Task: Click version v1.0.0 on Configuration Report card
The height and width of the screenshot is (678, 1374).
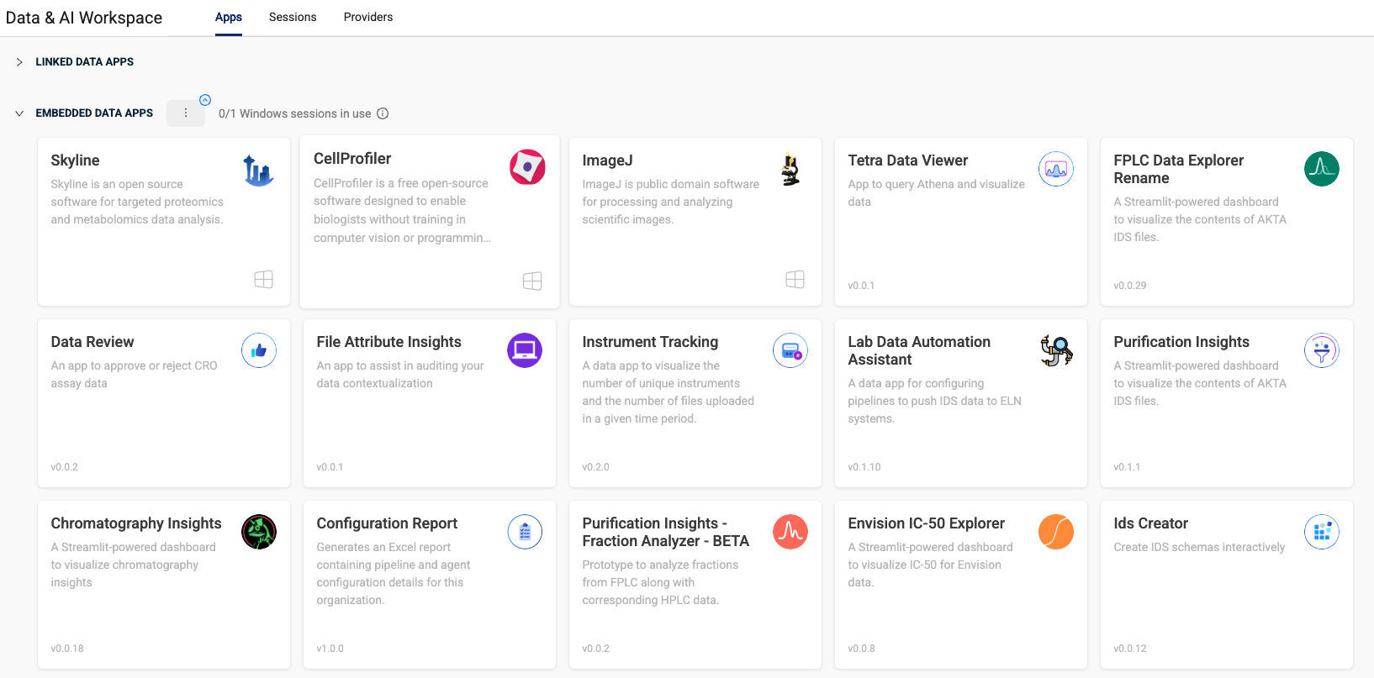Action: pos(330,649)
